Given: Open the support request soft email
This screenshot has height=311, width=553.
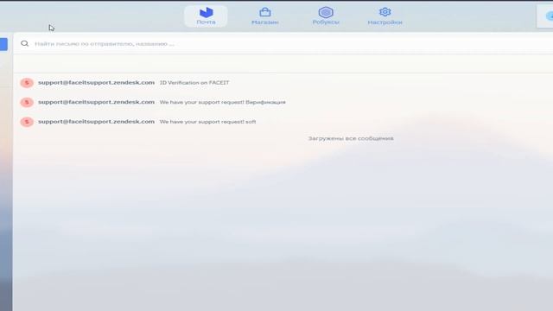Looking at the screenshot, I should 283,122.
